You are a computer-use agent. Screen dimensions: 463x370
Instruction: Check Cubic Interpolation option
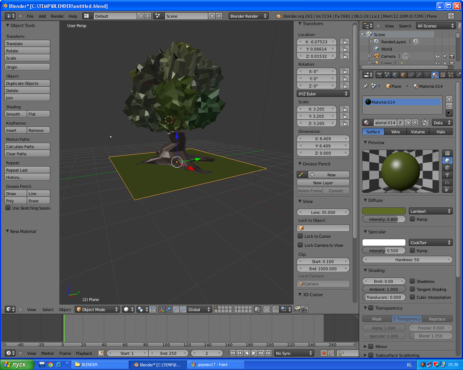(x=412, y=297)
